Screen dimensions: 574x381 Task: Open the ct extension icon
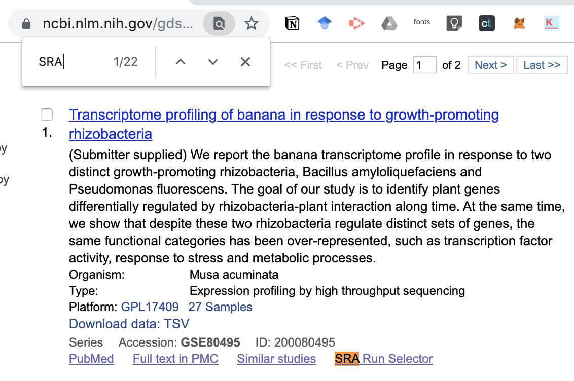(x=486, y=23)
